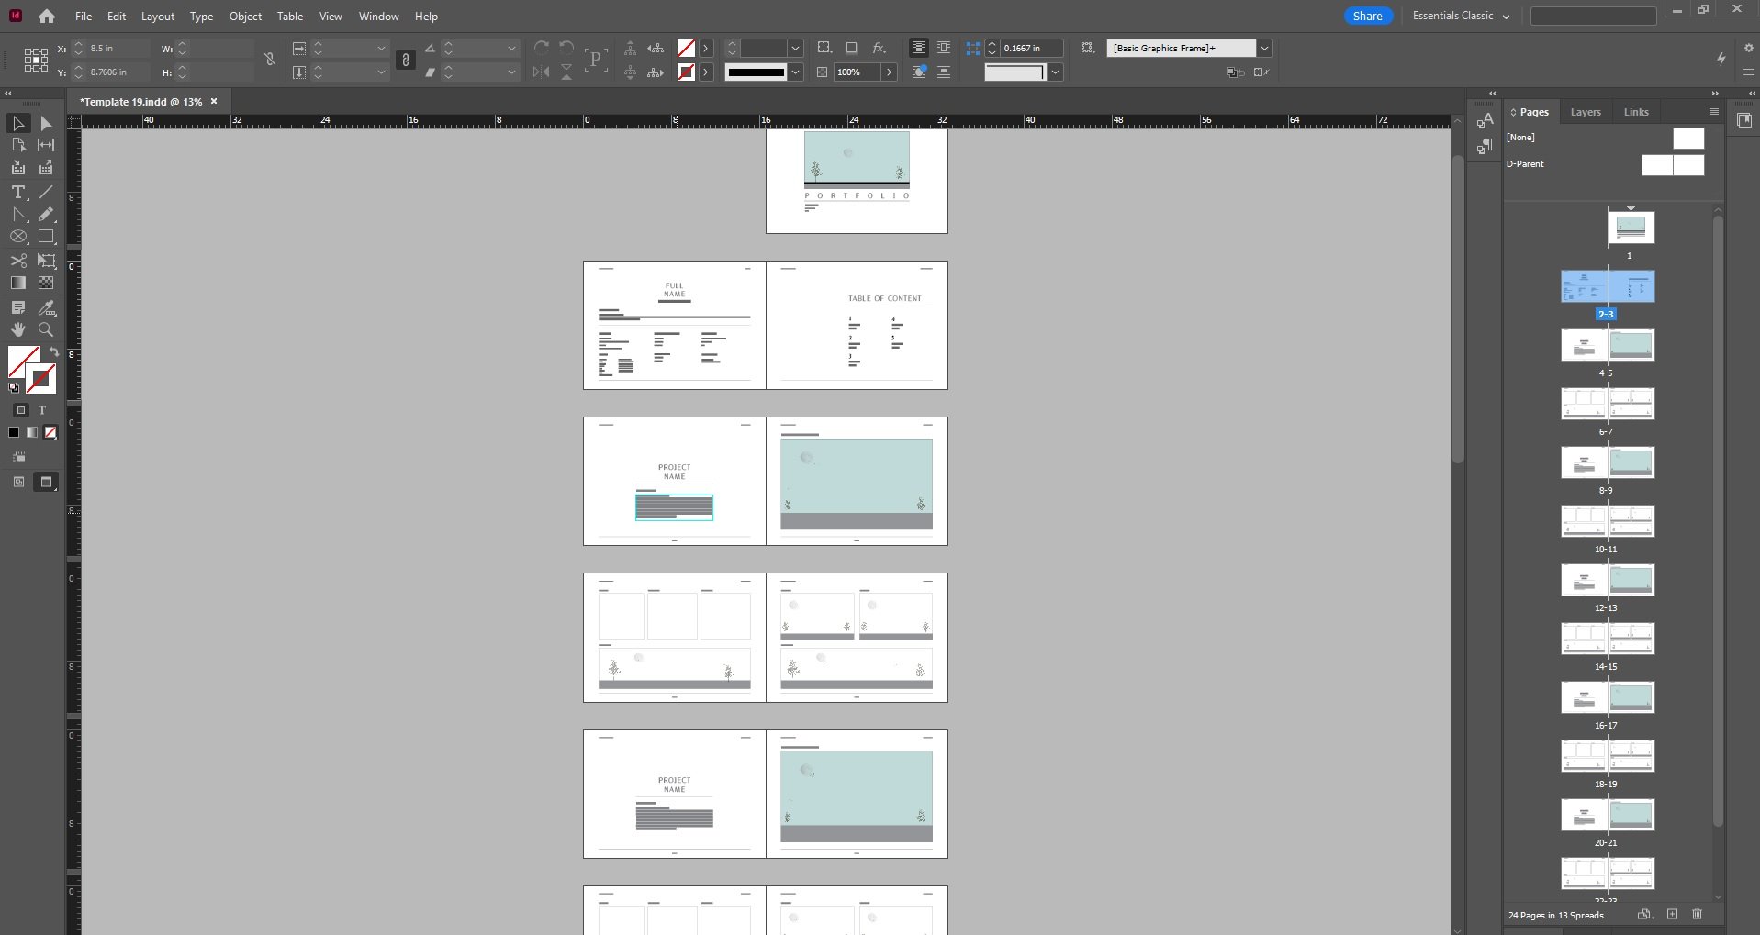Pick the Content Placer tool

click(x=46, y=168)
